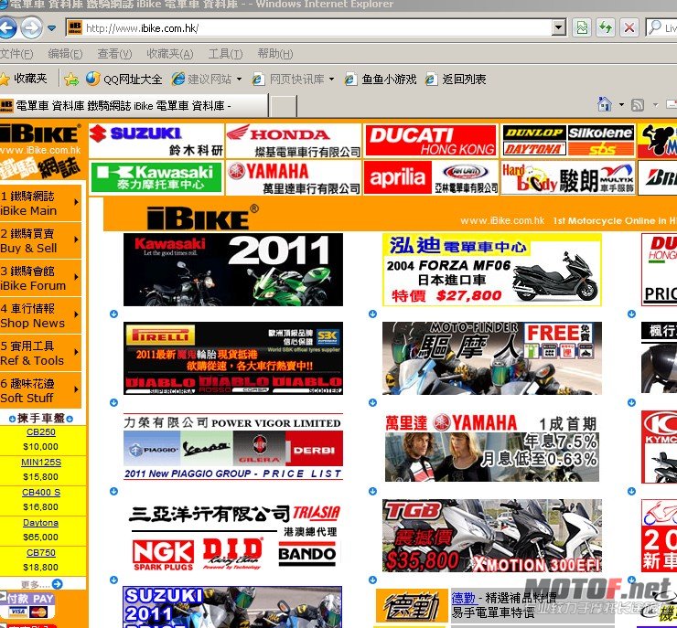Open the recent pages dropdown beside Forward

click(52, 28)
